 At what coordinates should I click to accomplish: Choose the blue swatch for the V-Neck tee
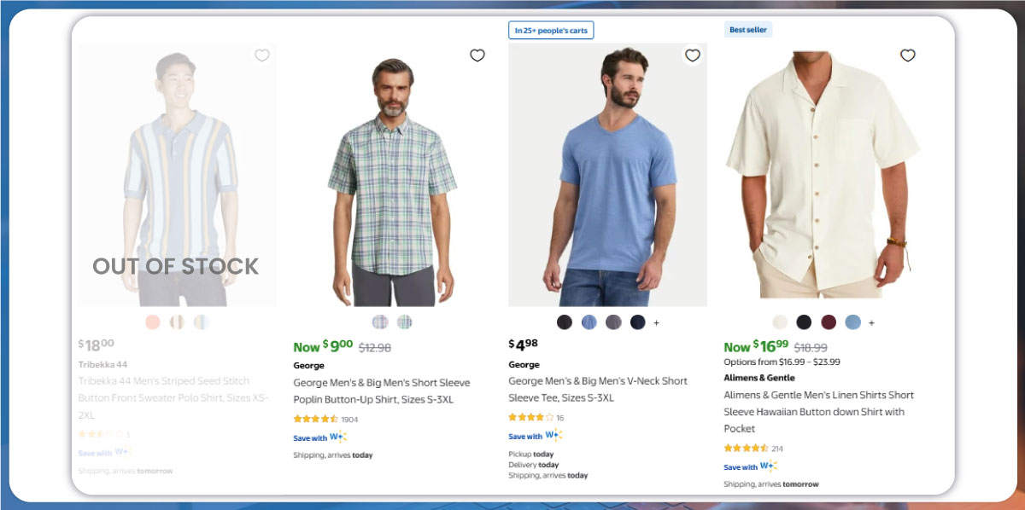point(589,322)
